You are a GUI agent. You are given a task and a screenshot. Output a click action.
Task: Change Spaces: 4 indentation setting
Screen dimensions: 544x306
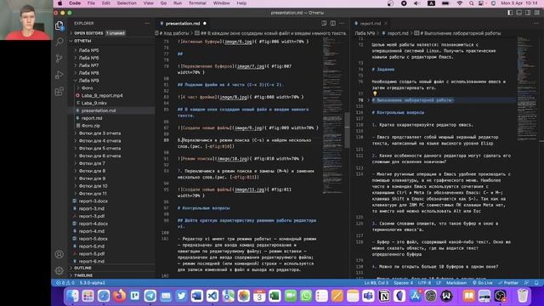(404, 283)
